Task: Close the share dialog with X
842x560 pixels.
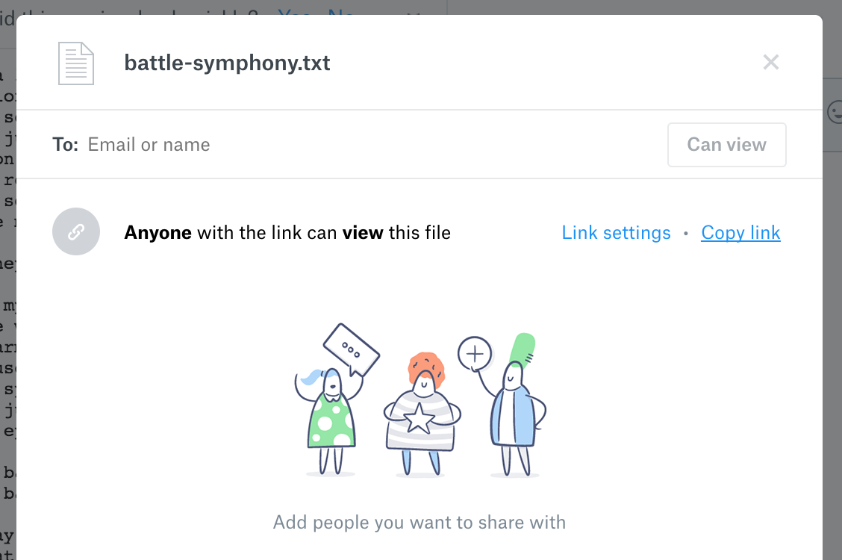Action: coord(770,63)
